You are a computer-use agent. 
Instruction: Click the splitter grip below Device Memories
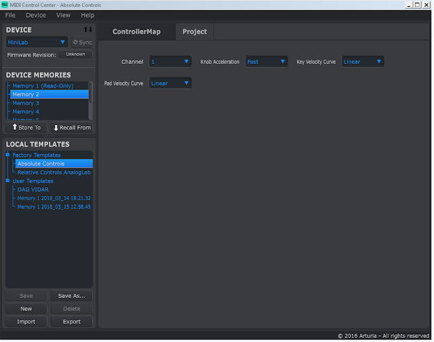[x=49, y=136]
